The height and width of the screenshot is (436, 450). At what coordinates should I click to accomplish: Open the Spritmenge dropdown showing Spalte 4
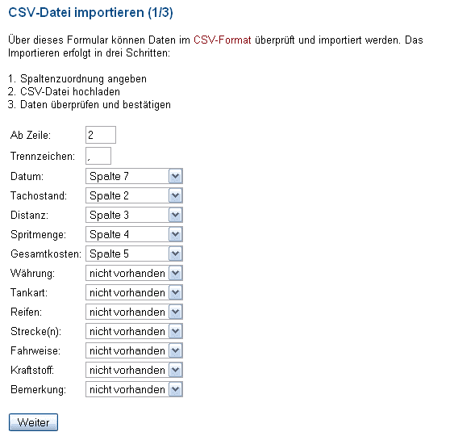[x=134, y=234]
